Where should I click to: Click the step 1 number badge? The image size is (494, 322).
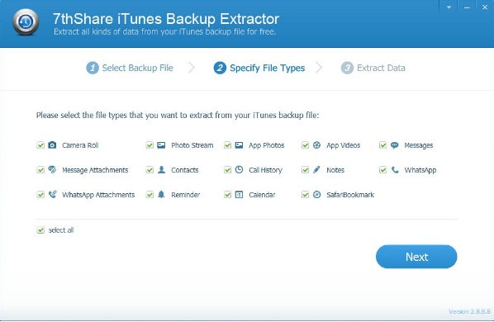click(x=93, y=68)
